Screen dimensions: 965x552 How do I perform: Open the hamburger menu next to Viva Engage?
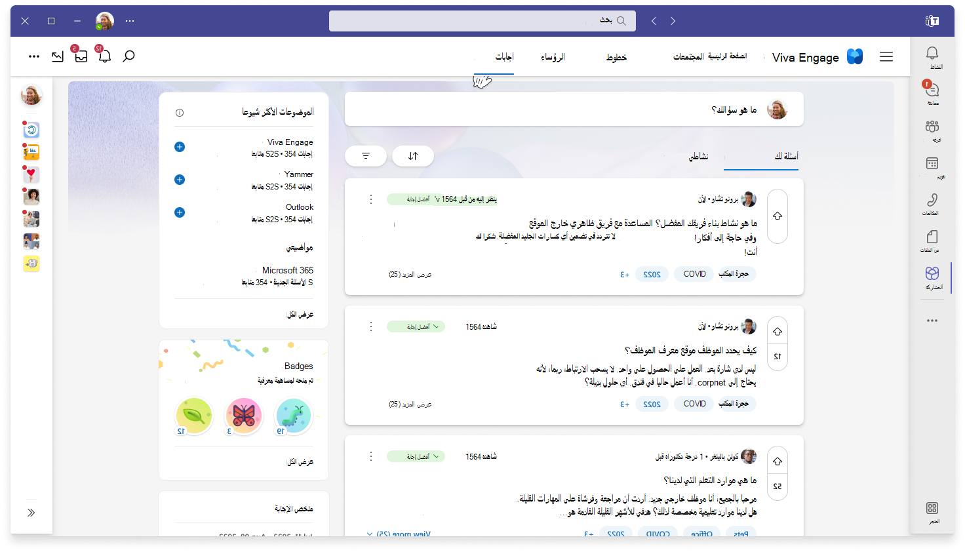tap(886, 57)
